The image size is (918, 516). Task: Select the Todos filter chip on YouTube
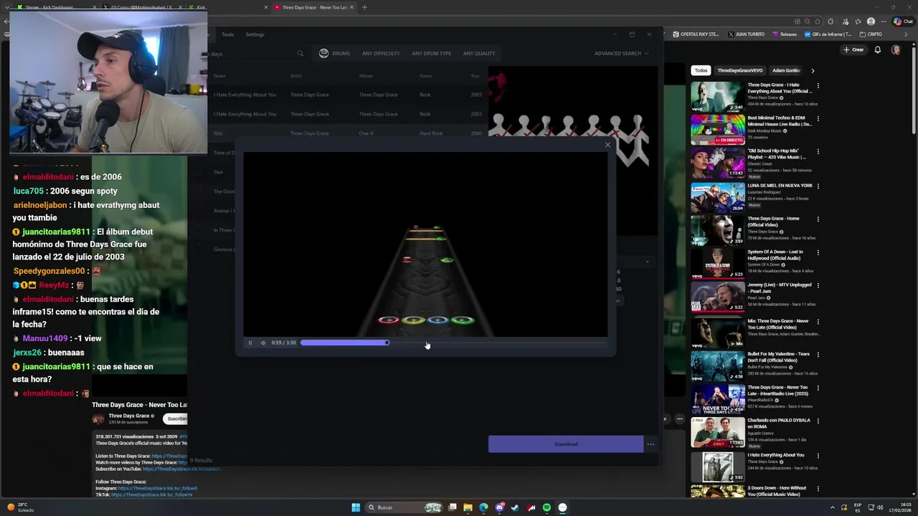pyautogui.click(x=701, y=70)
